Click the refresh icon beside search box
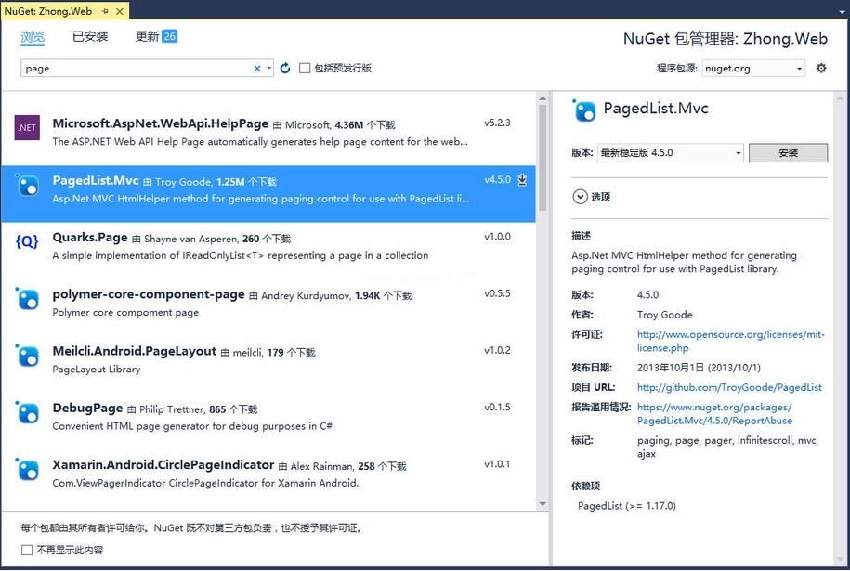The height and width of the screenshot is (571, 850). [x=285, y=69]
